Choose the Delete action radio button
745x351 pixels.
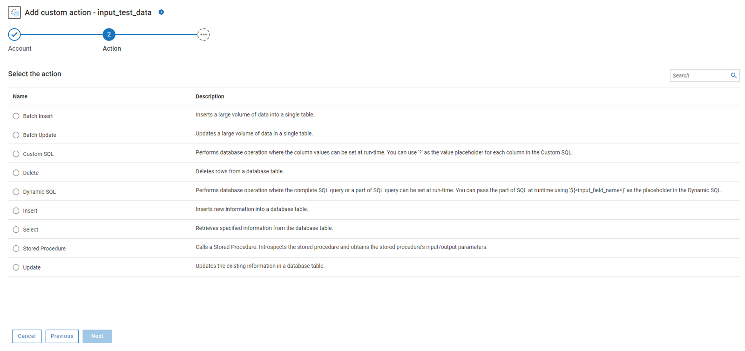[16, 173]
